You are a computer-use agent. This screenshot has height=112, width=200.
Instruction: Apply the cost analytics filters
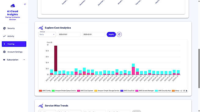[x=111, y=34]
